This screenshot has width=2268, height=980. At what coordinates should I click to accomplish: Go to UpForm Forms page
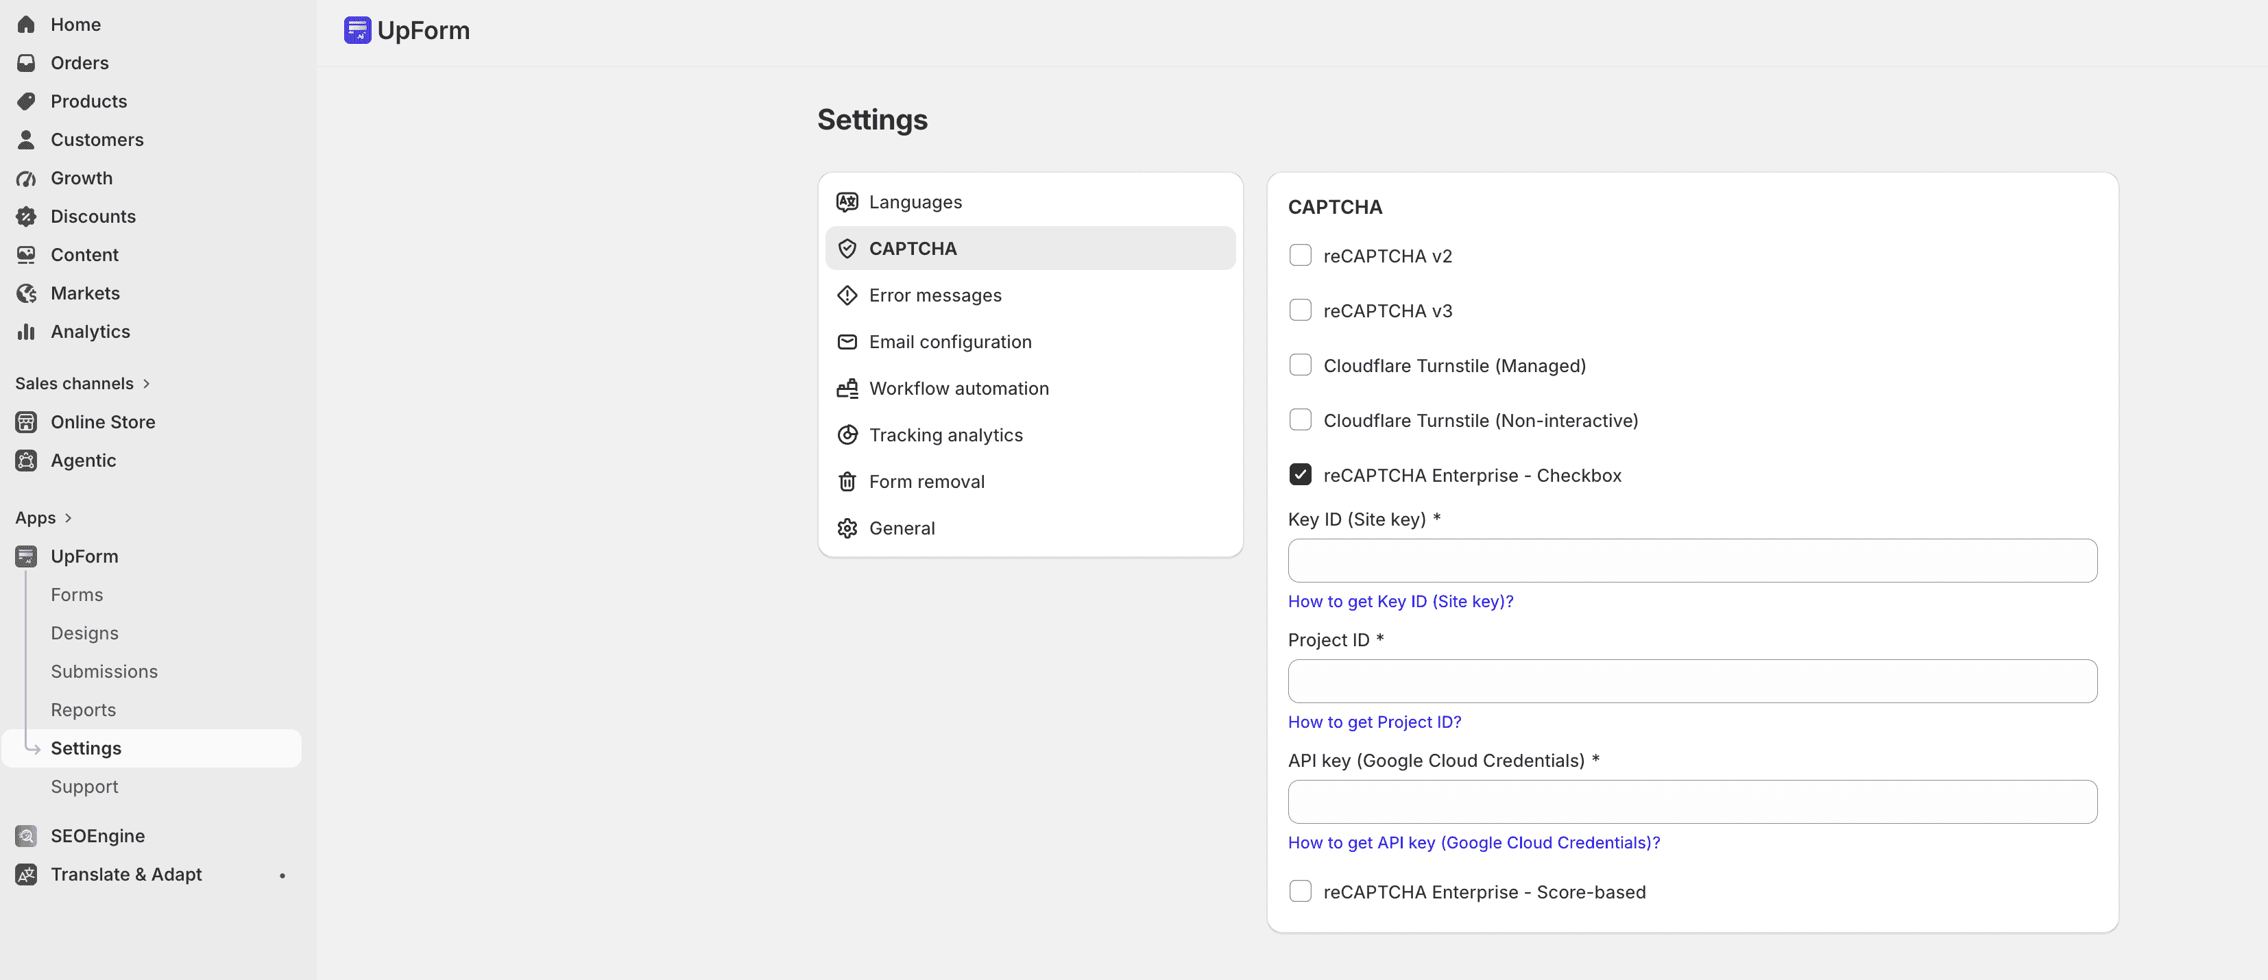[77, 595]
